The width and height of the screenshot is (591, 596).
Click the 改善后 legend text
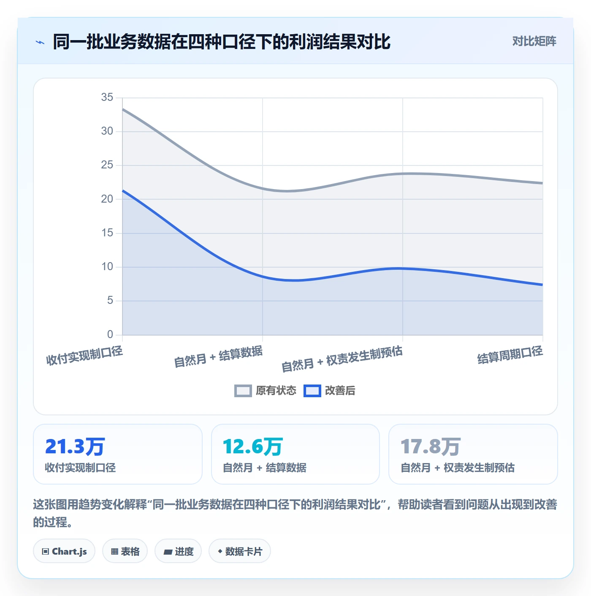(340, 391)
